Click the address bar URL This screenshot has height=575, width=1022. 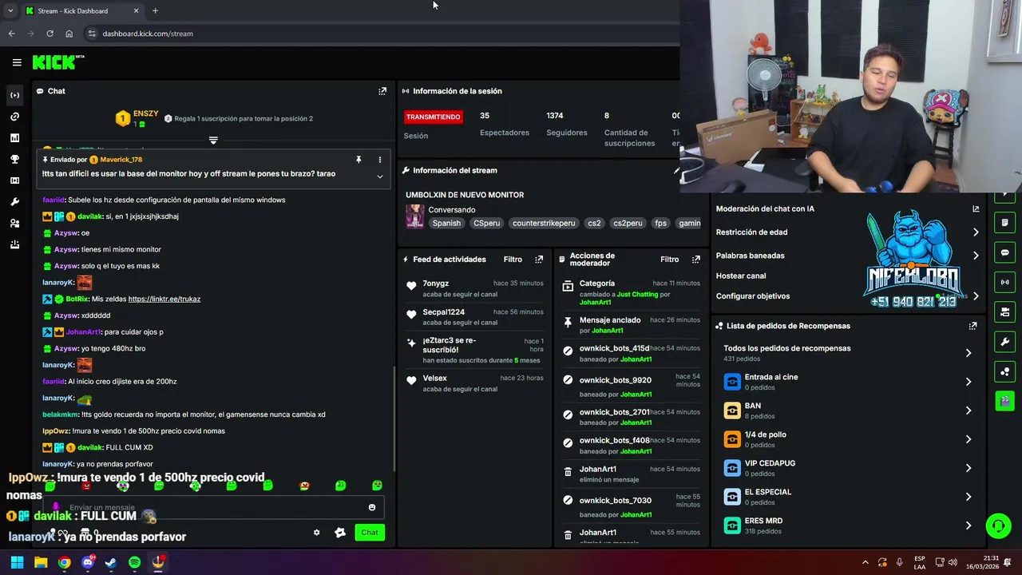148,34
